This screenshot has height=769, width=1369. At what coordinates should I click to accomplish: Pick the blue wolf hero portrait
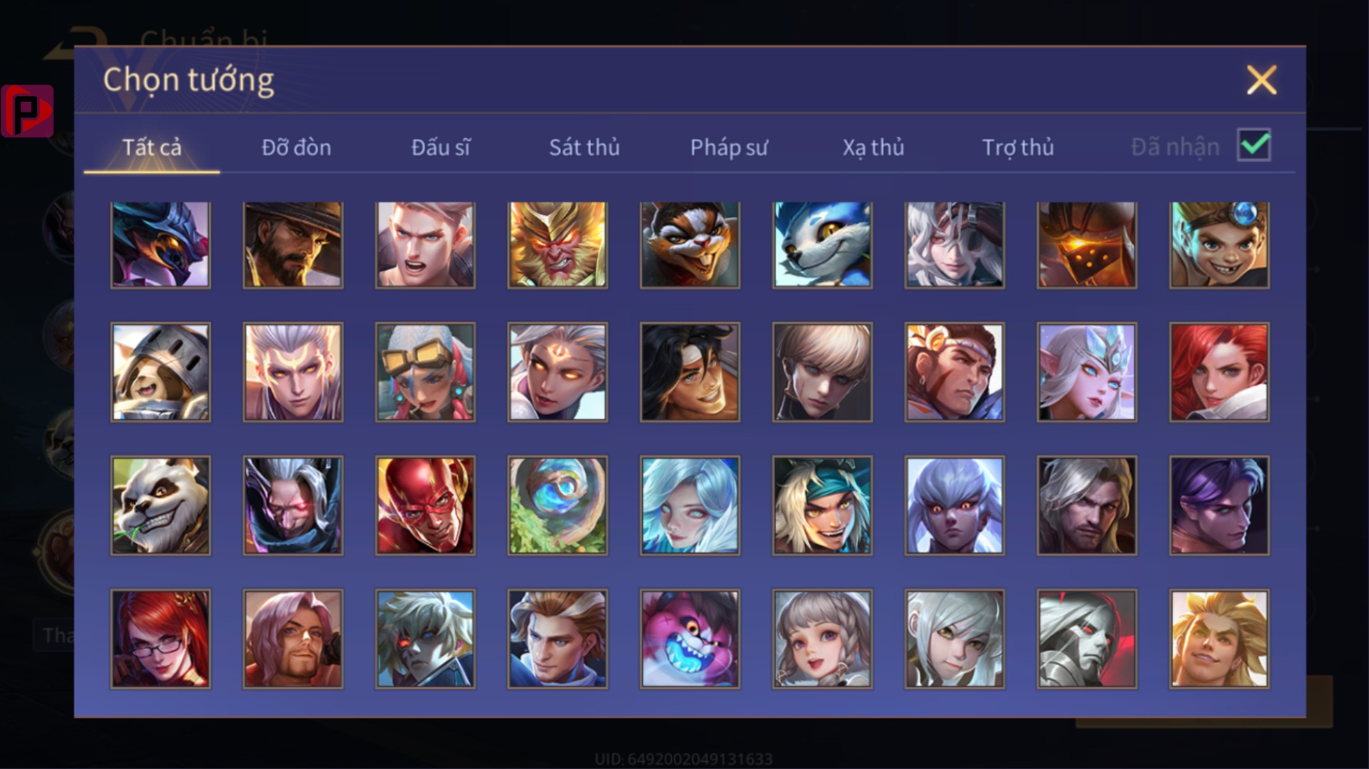point(822,245)
